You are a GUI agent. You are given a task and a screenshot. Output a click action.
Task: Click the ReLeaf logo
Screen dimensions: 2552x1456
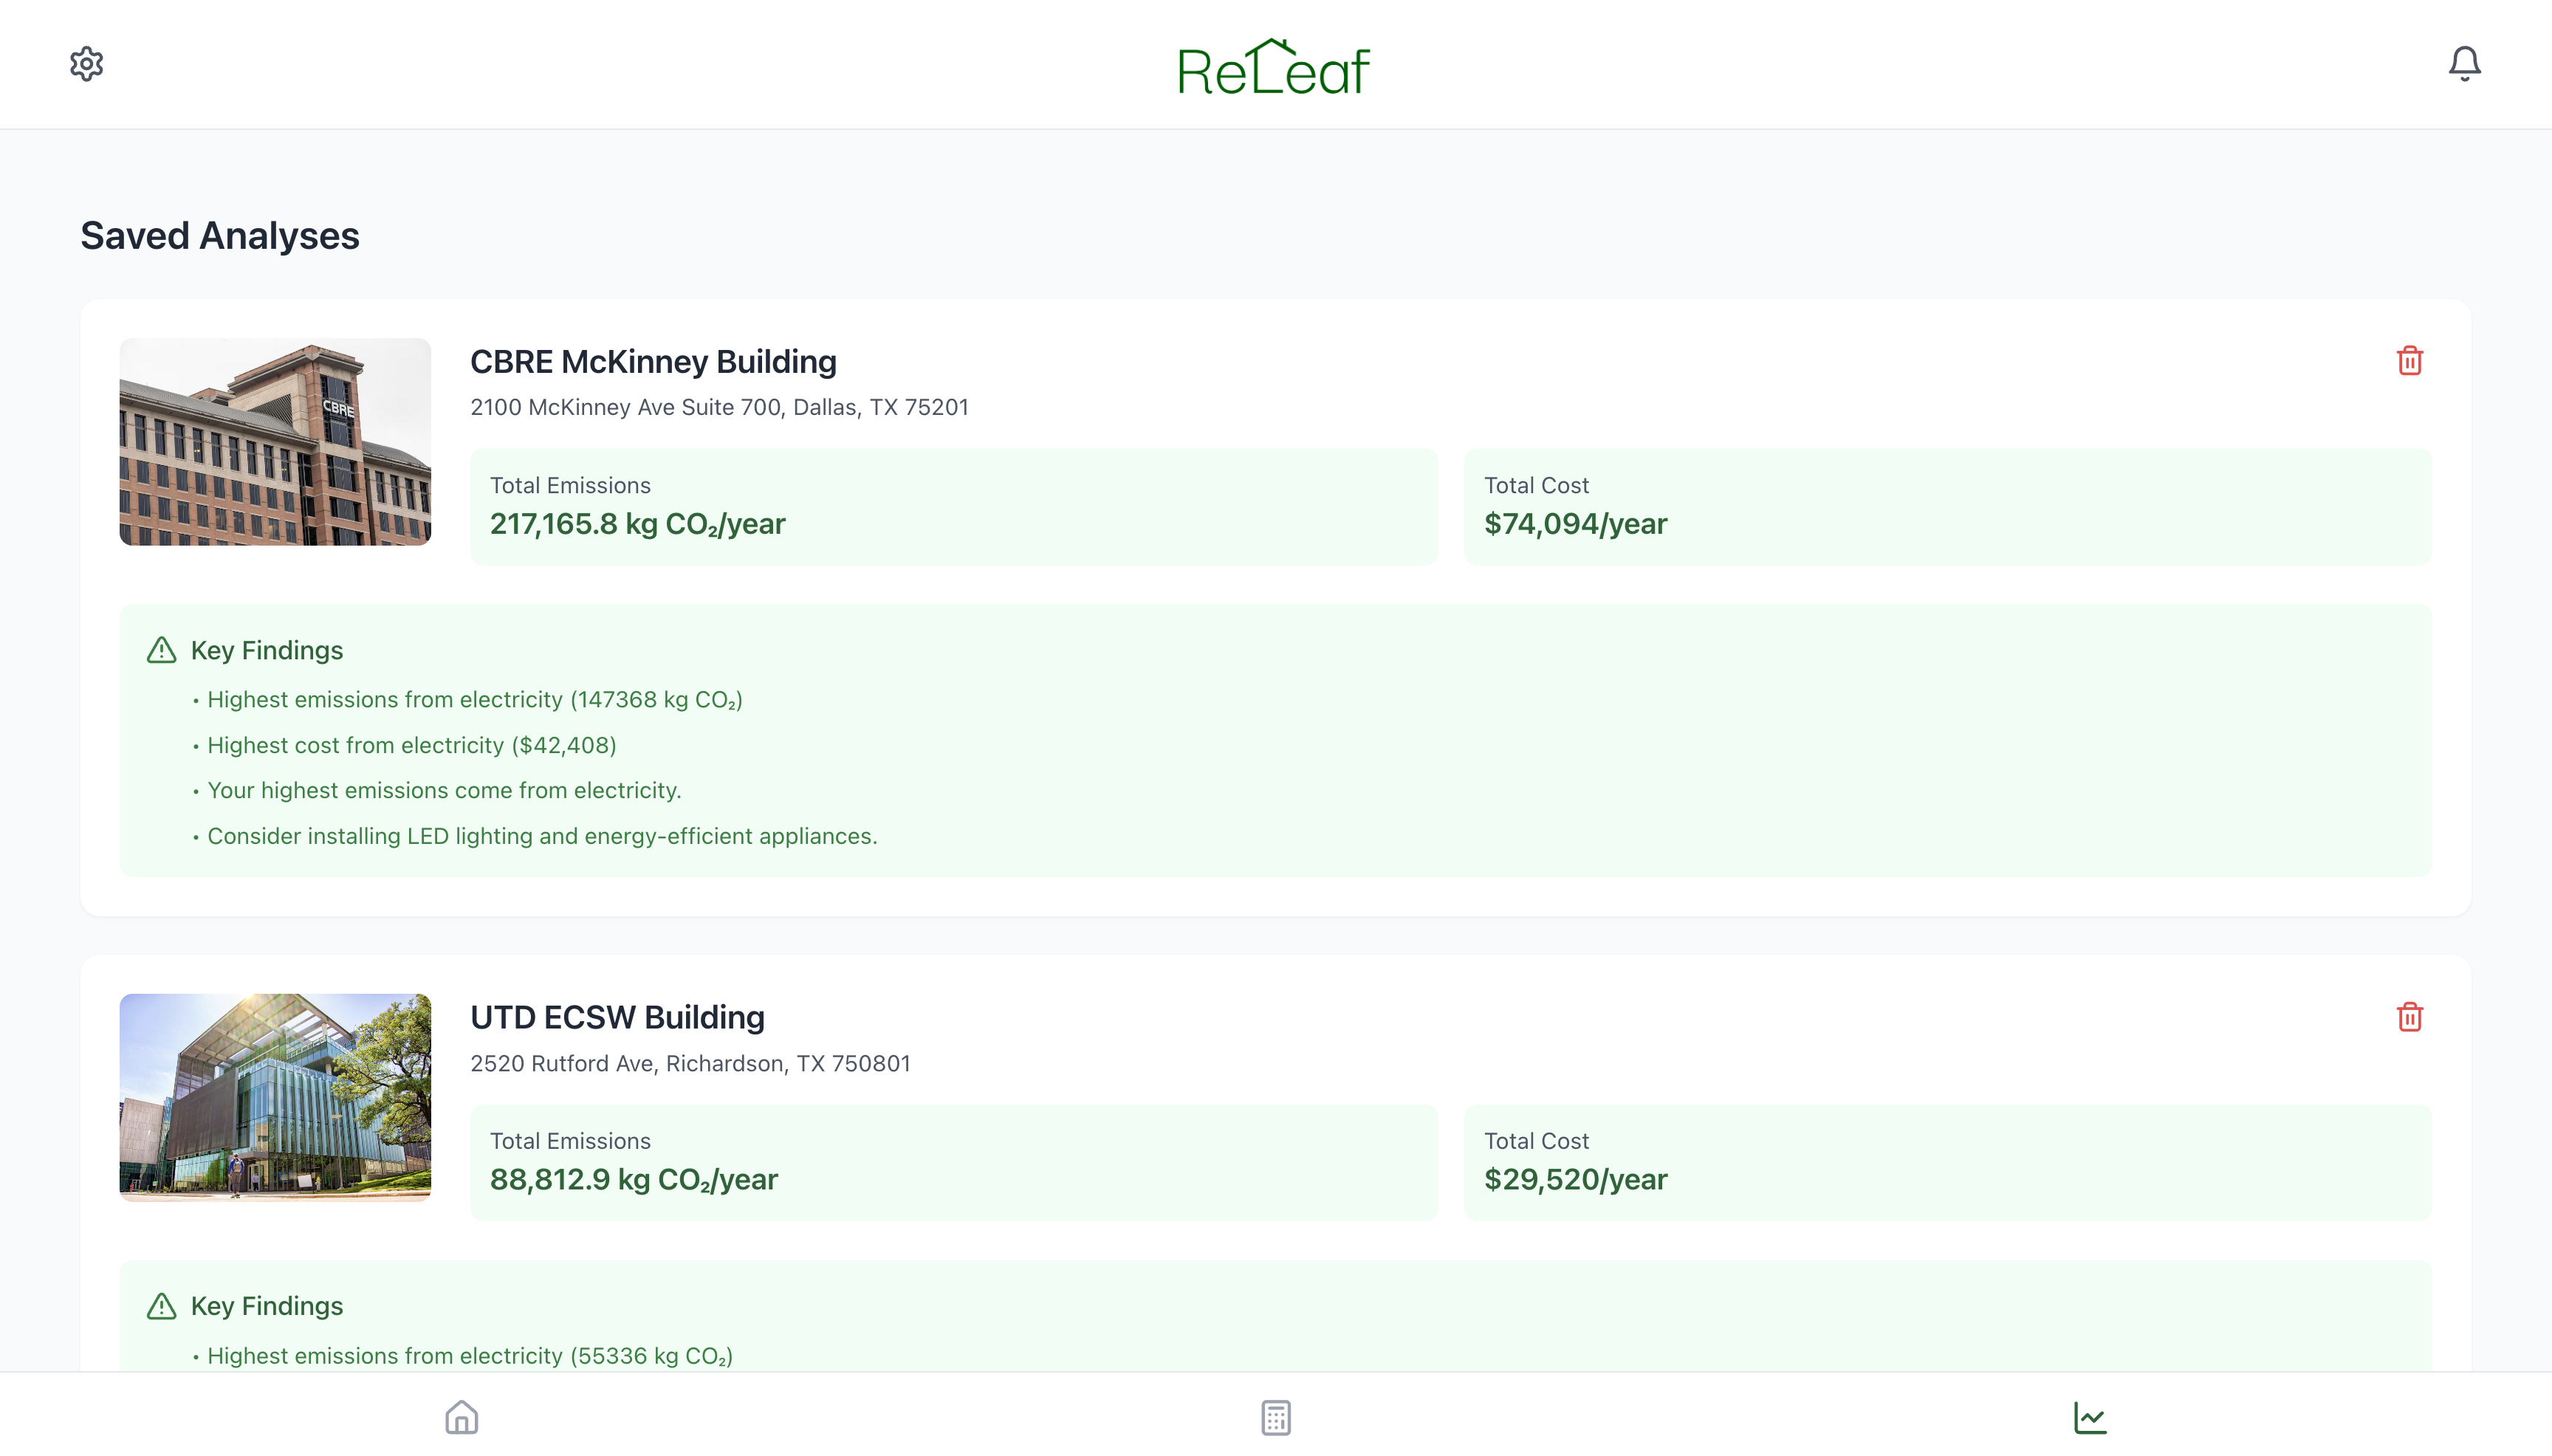click(1274, 67)
